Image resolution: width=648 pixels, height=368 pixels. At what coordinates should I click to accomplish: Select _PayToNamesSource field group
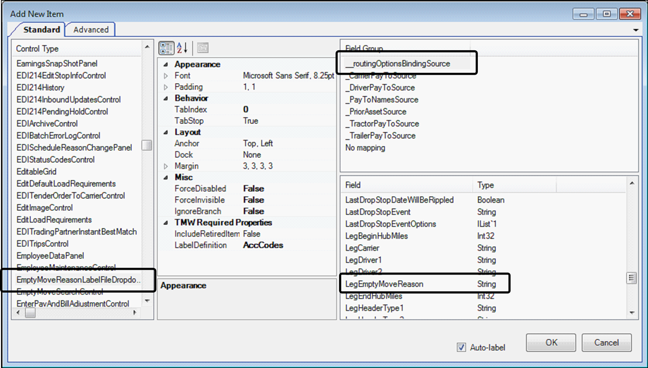pos(381,99)
